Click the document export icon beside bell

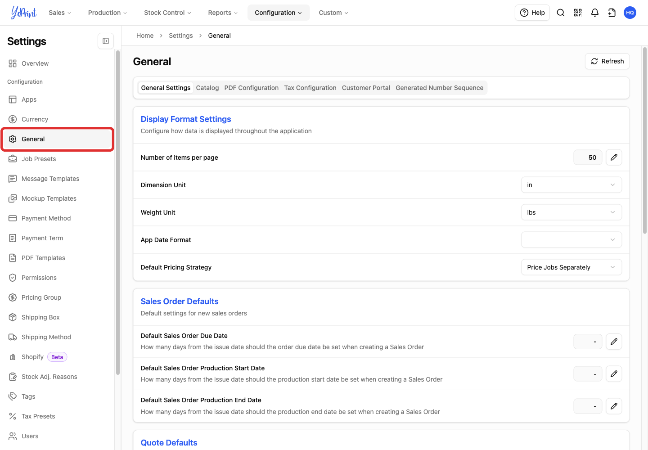[x=612, y=13]
